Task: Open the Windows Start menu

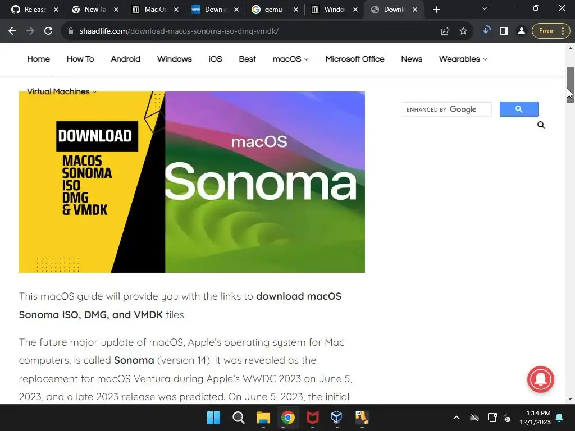Action: [214, 418]
